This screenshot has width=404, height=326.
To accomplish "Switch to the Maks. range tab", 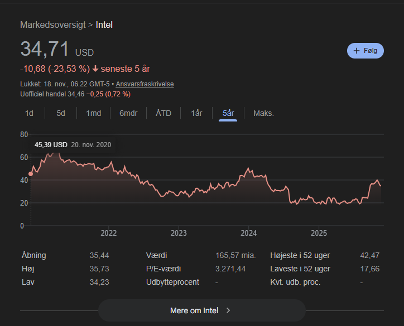I will [263, 113].
